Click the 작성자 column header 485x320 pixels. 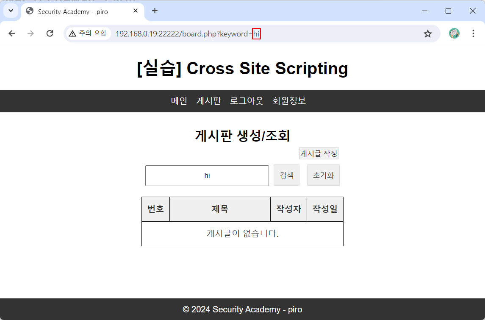[x=288, y=209]
